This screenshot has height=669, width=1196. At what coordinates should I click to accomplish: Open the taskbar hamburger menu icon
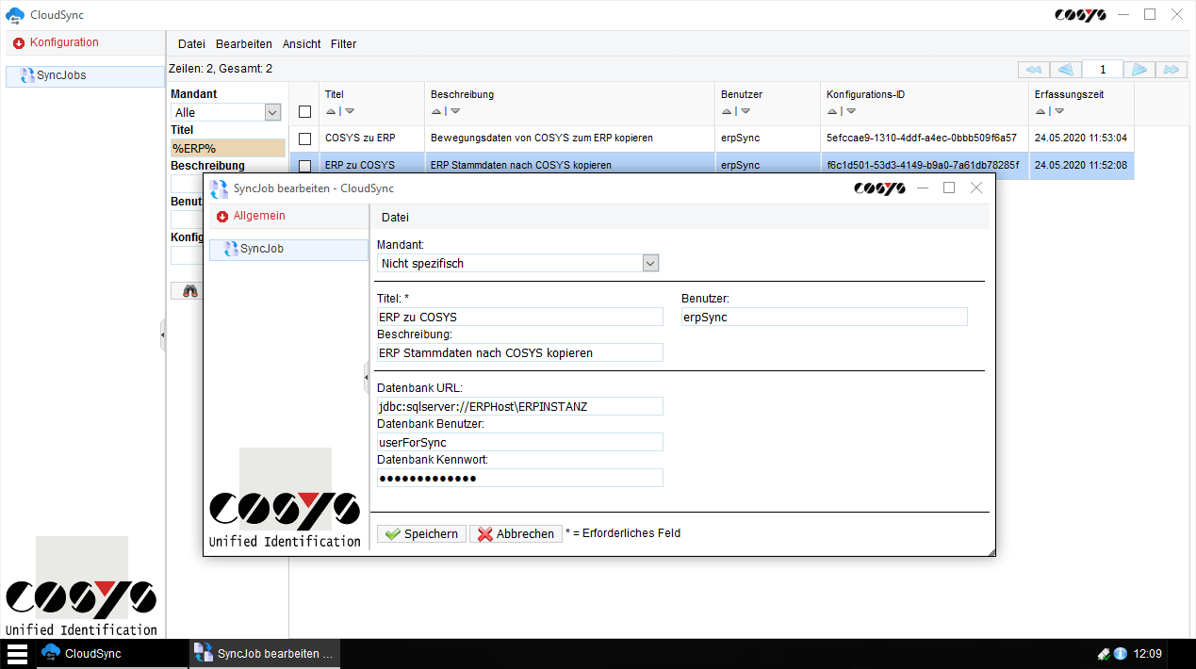click(18, 653)
